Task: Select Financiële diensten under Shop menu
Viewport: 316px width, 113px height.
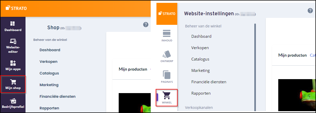Action: pos(58,96)
